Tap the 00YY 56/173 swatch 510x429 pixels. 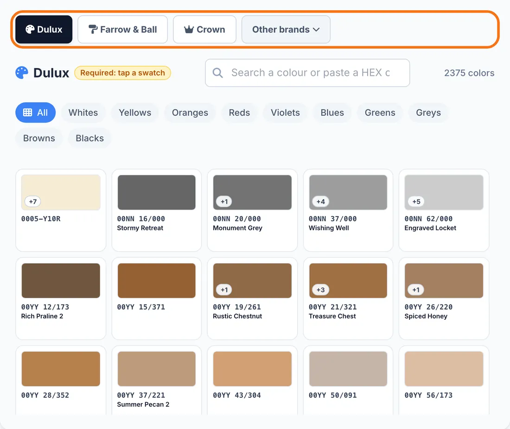[444, 368]
